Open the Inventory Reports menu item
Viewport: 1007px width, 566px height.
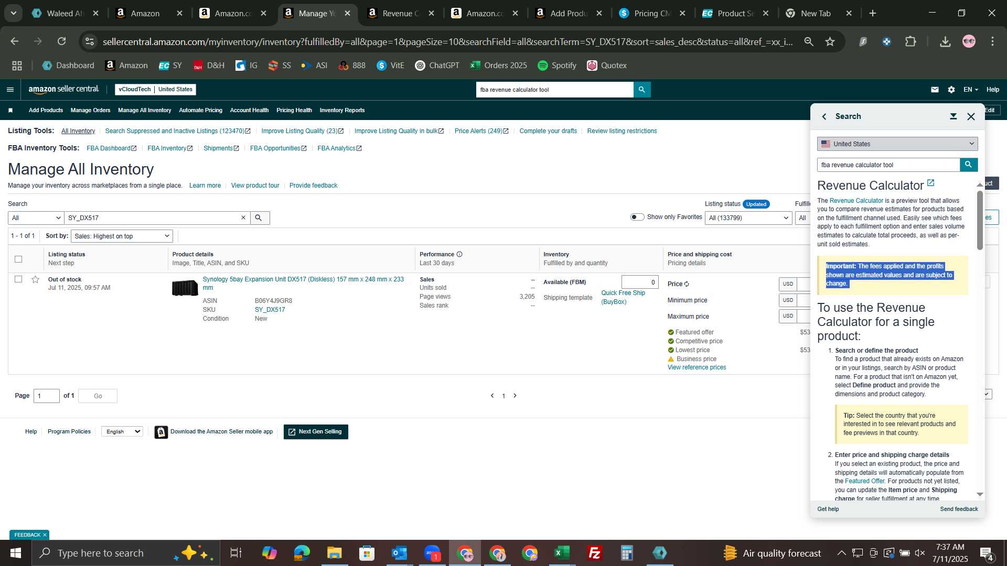point(342,111)
